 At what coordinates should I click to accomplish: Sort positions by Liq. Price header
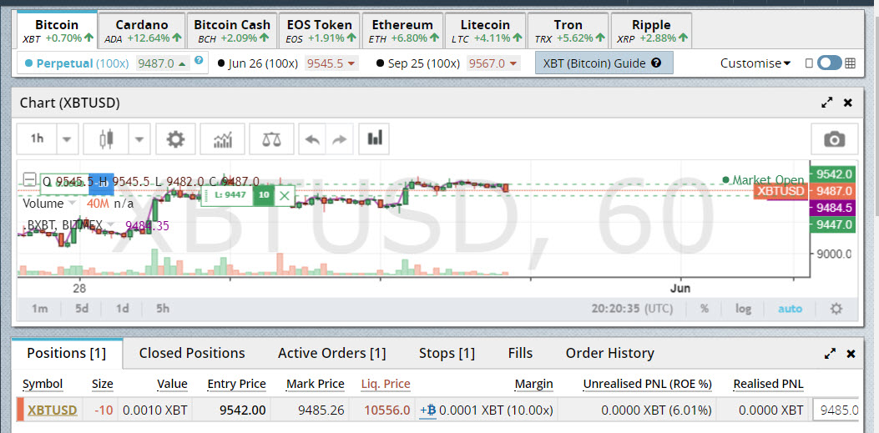(x=386, y=385)
